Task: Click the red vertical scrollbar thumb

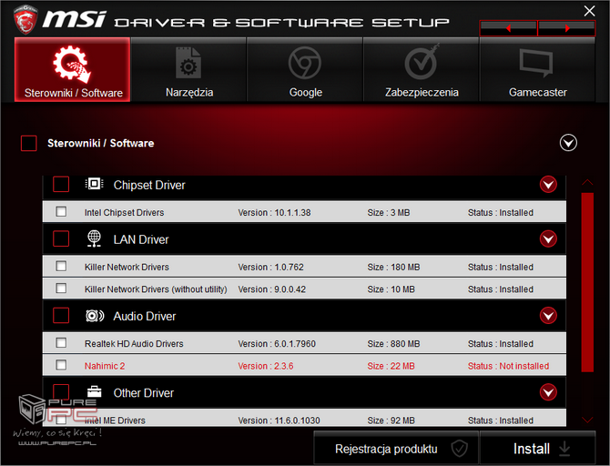Action: coord(587,282)
